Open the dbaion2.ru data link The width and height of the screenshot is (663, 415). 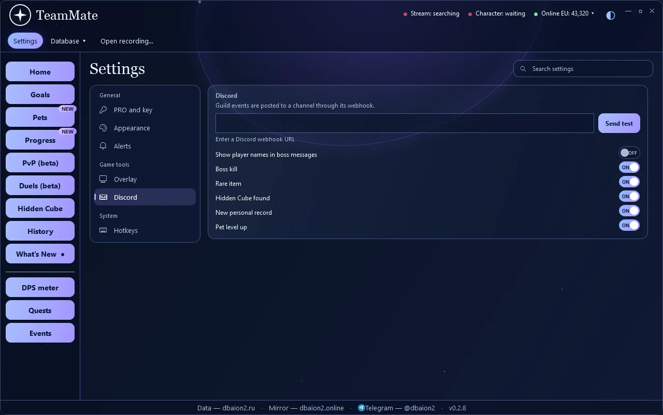(x=226, y=408)
